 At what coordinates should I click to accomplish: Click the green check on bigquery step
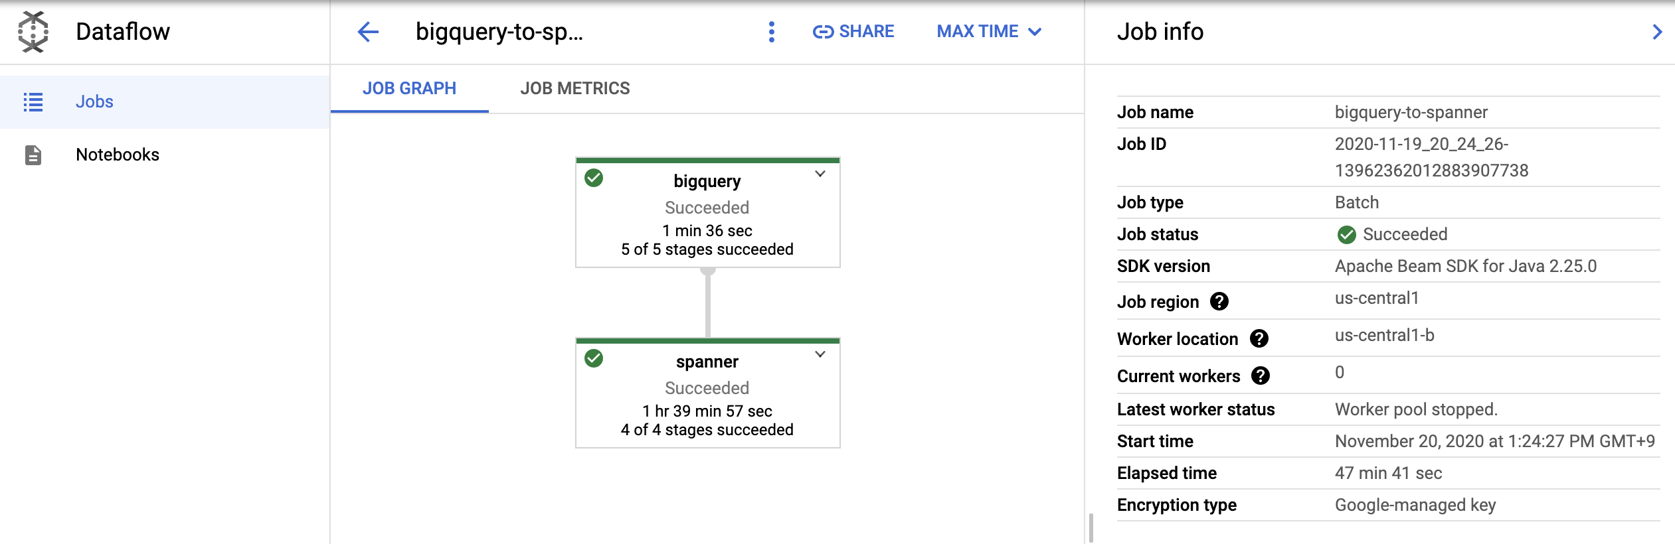pyautogui.click(x=594, y=178)
